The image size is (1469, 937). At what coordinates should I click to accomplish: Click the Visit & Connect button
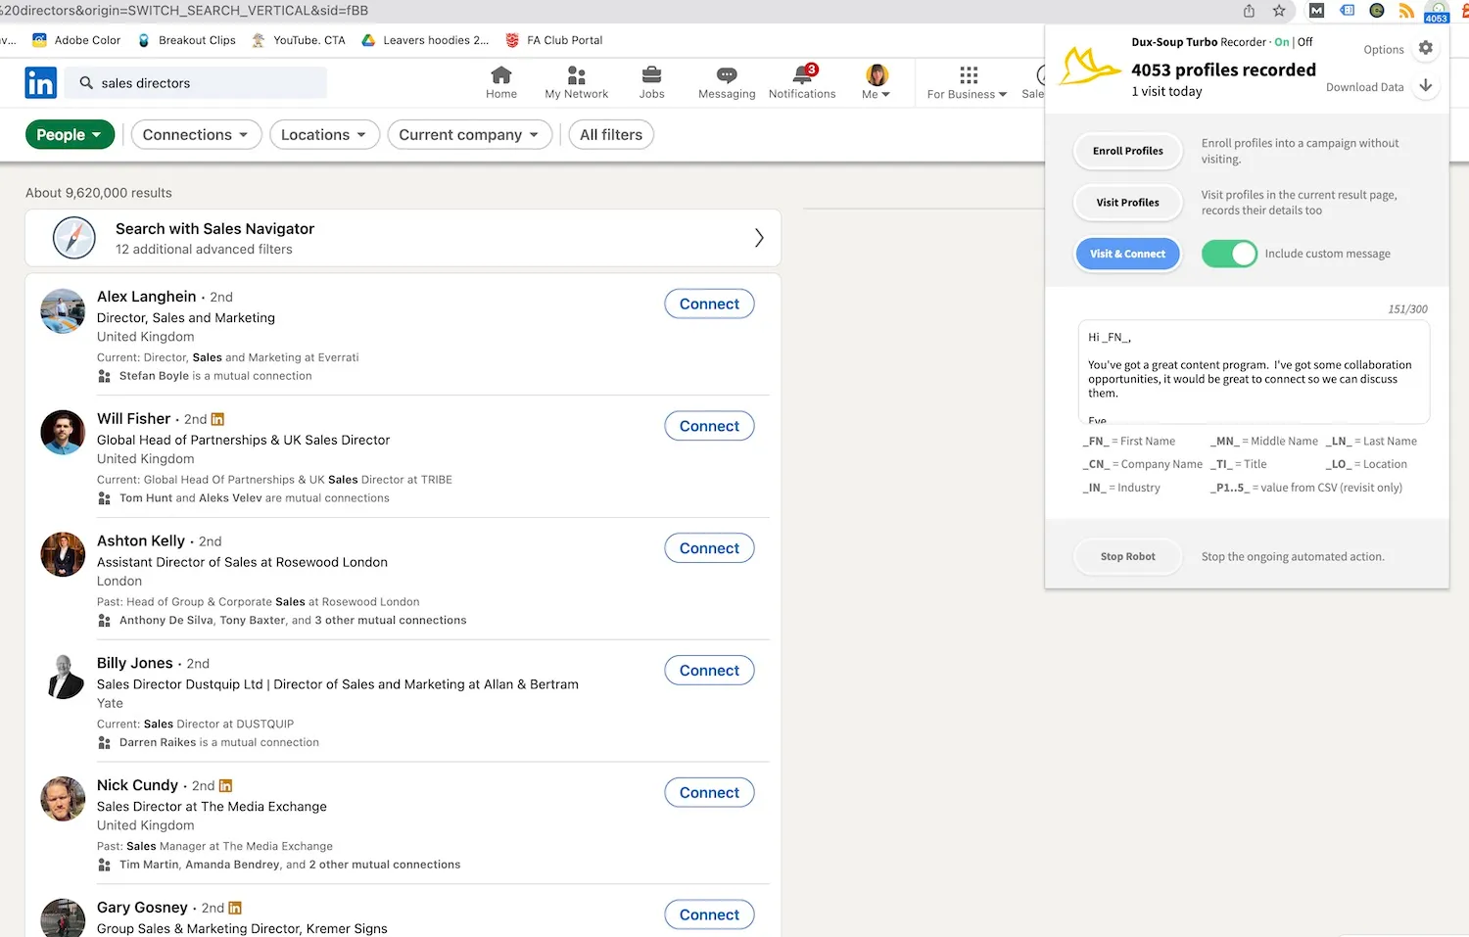click(1128, 254)
